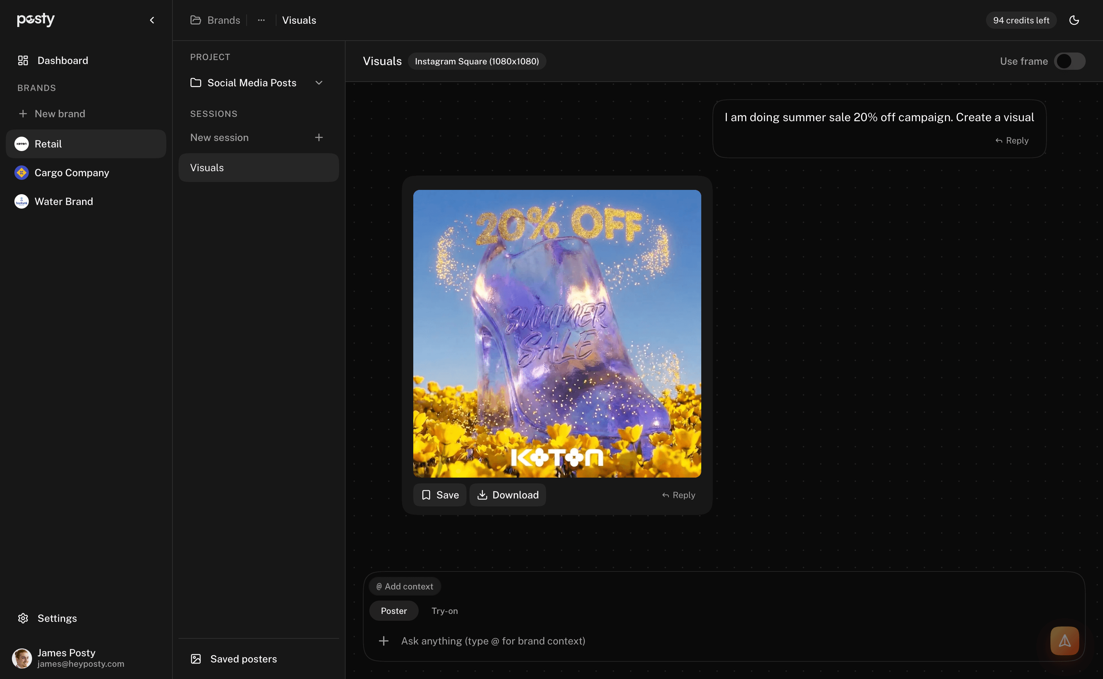Viewport: 1103px width, 679px height.
Task: Select the Poster mode tab
Action: tap(394, 611)
